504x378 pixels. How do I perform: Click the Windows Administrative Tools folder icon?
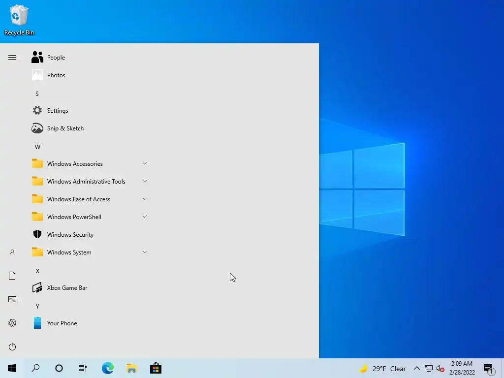37,181
